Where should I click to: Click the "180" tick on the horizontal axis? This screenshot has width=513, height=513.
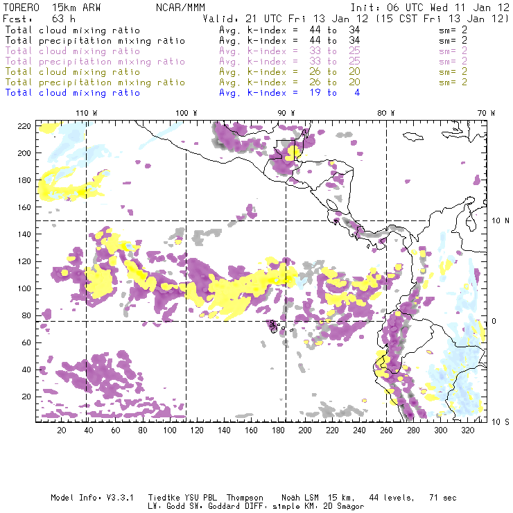pos(278,431)
